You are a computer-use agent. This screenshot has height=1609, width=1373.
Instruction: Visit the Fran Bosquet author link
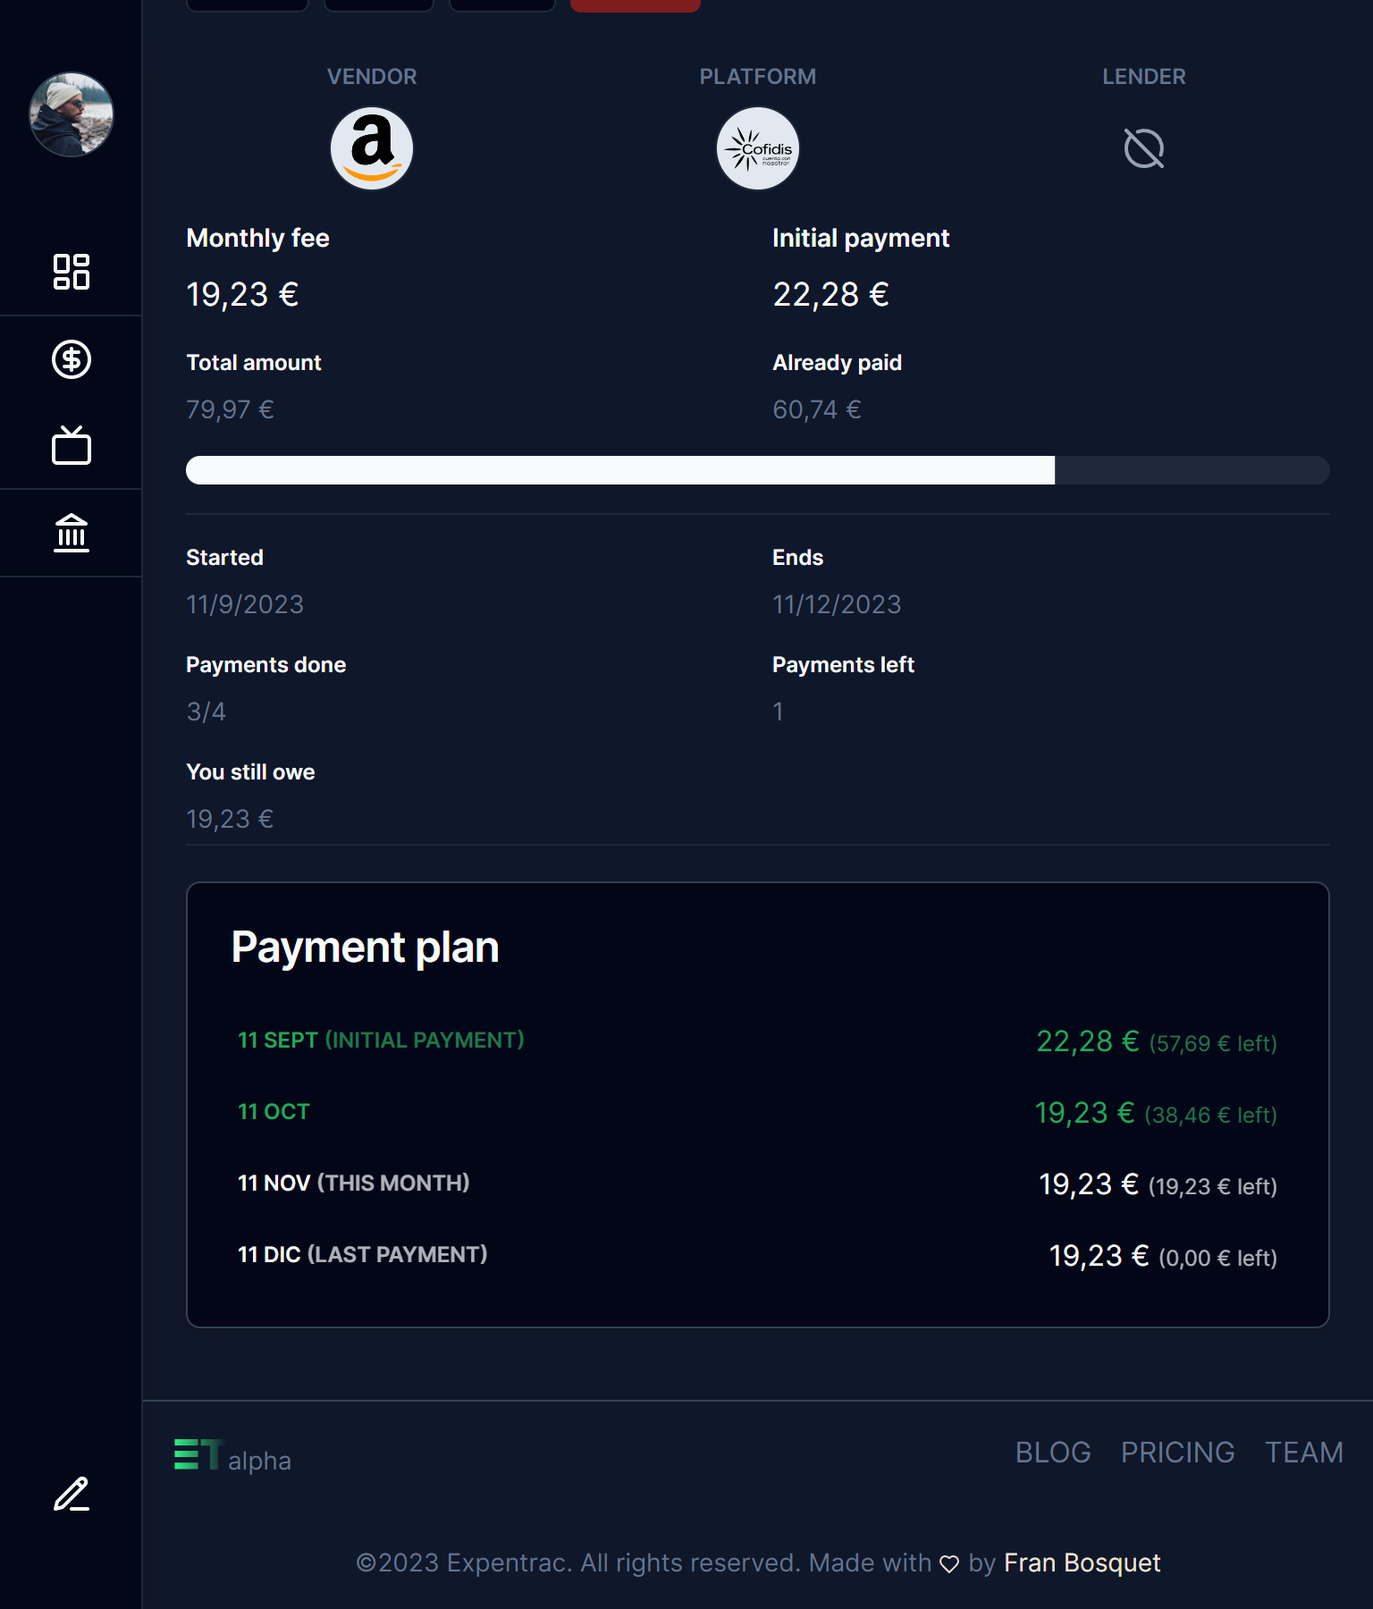pyautogui.click(x=1082, y=1563)
